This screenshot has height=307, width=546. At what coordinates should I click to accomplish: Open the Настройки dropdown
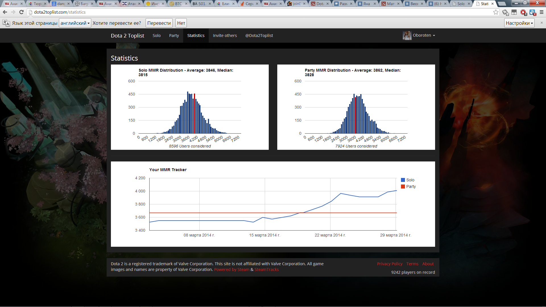(x=519, y=23)
